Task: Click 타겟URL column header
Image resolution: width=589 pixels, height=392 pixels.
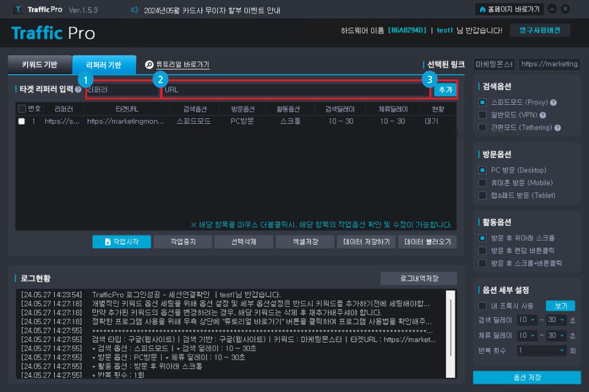Action: coord(127,109)
